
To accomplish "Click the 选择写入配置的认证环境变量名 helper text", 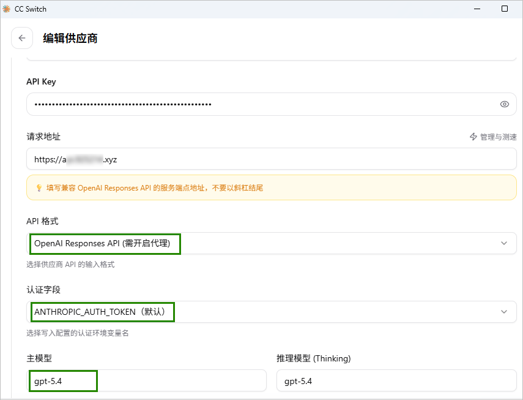I will coord(78,333).
